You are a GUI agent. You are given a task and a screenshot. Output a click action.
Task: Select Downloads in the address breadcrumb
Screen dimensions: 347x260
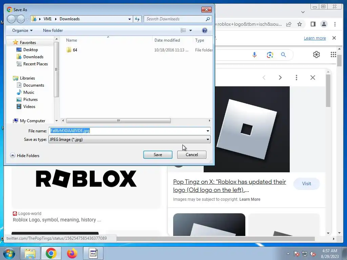click(69, 19)
